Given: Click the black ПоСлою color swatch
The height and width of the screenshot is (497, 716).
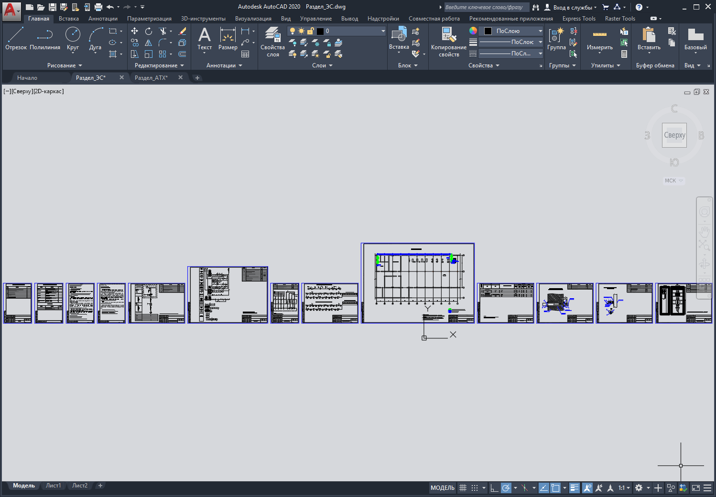Looking at the screenshot, I should [488, 31].
